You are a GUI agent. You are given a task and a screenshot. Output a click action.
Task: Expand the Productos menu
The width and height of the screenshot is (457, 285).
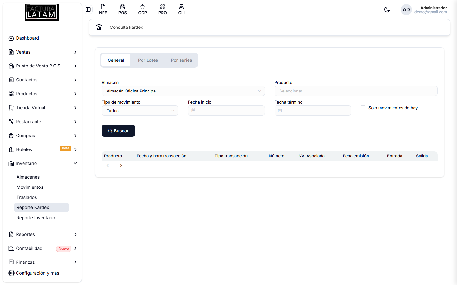coord(42,94)
